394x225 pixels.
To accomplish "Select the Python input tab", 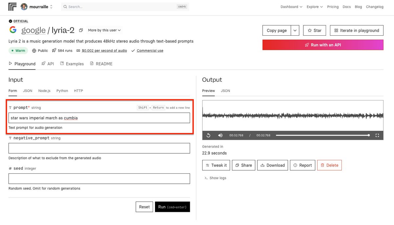I will click(62, 91).
